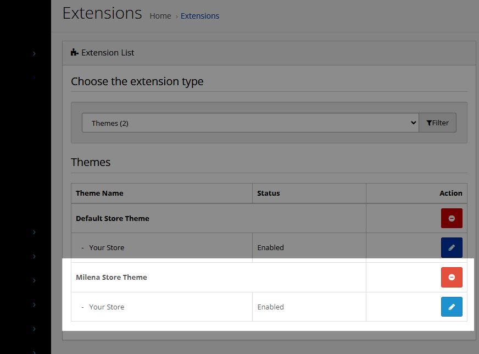Select the Milena Store Theme row title
The width and height of the screenshot is (479, 354).
[x=112, y=278]
